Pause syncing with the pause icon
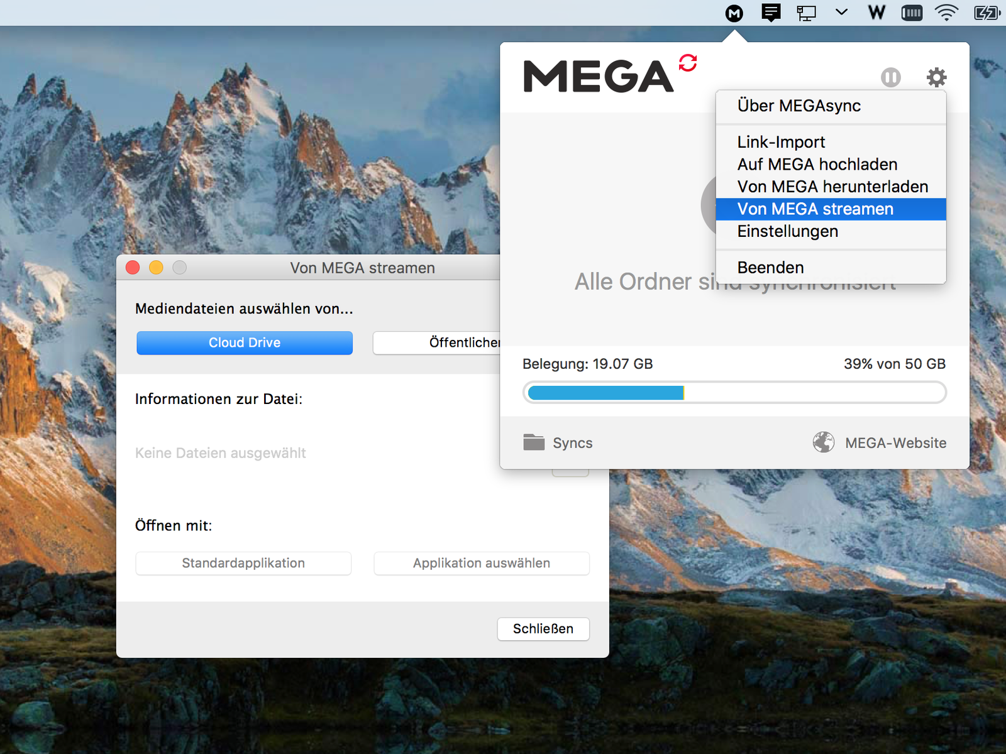 pyautogui.click(x=891, y=77)
